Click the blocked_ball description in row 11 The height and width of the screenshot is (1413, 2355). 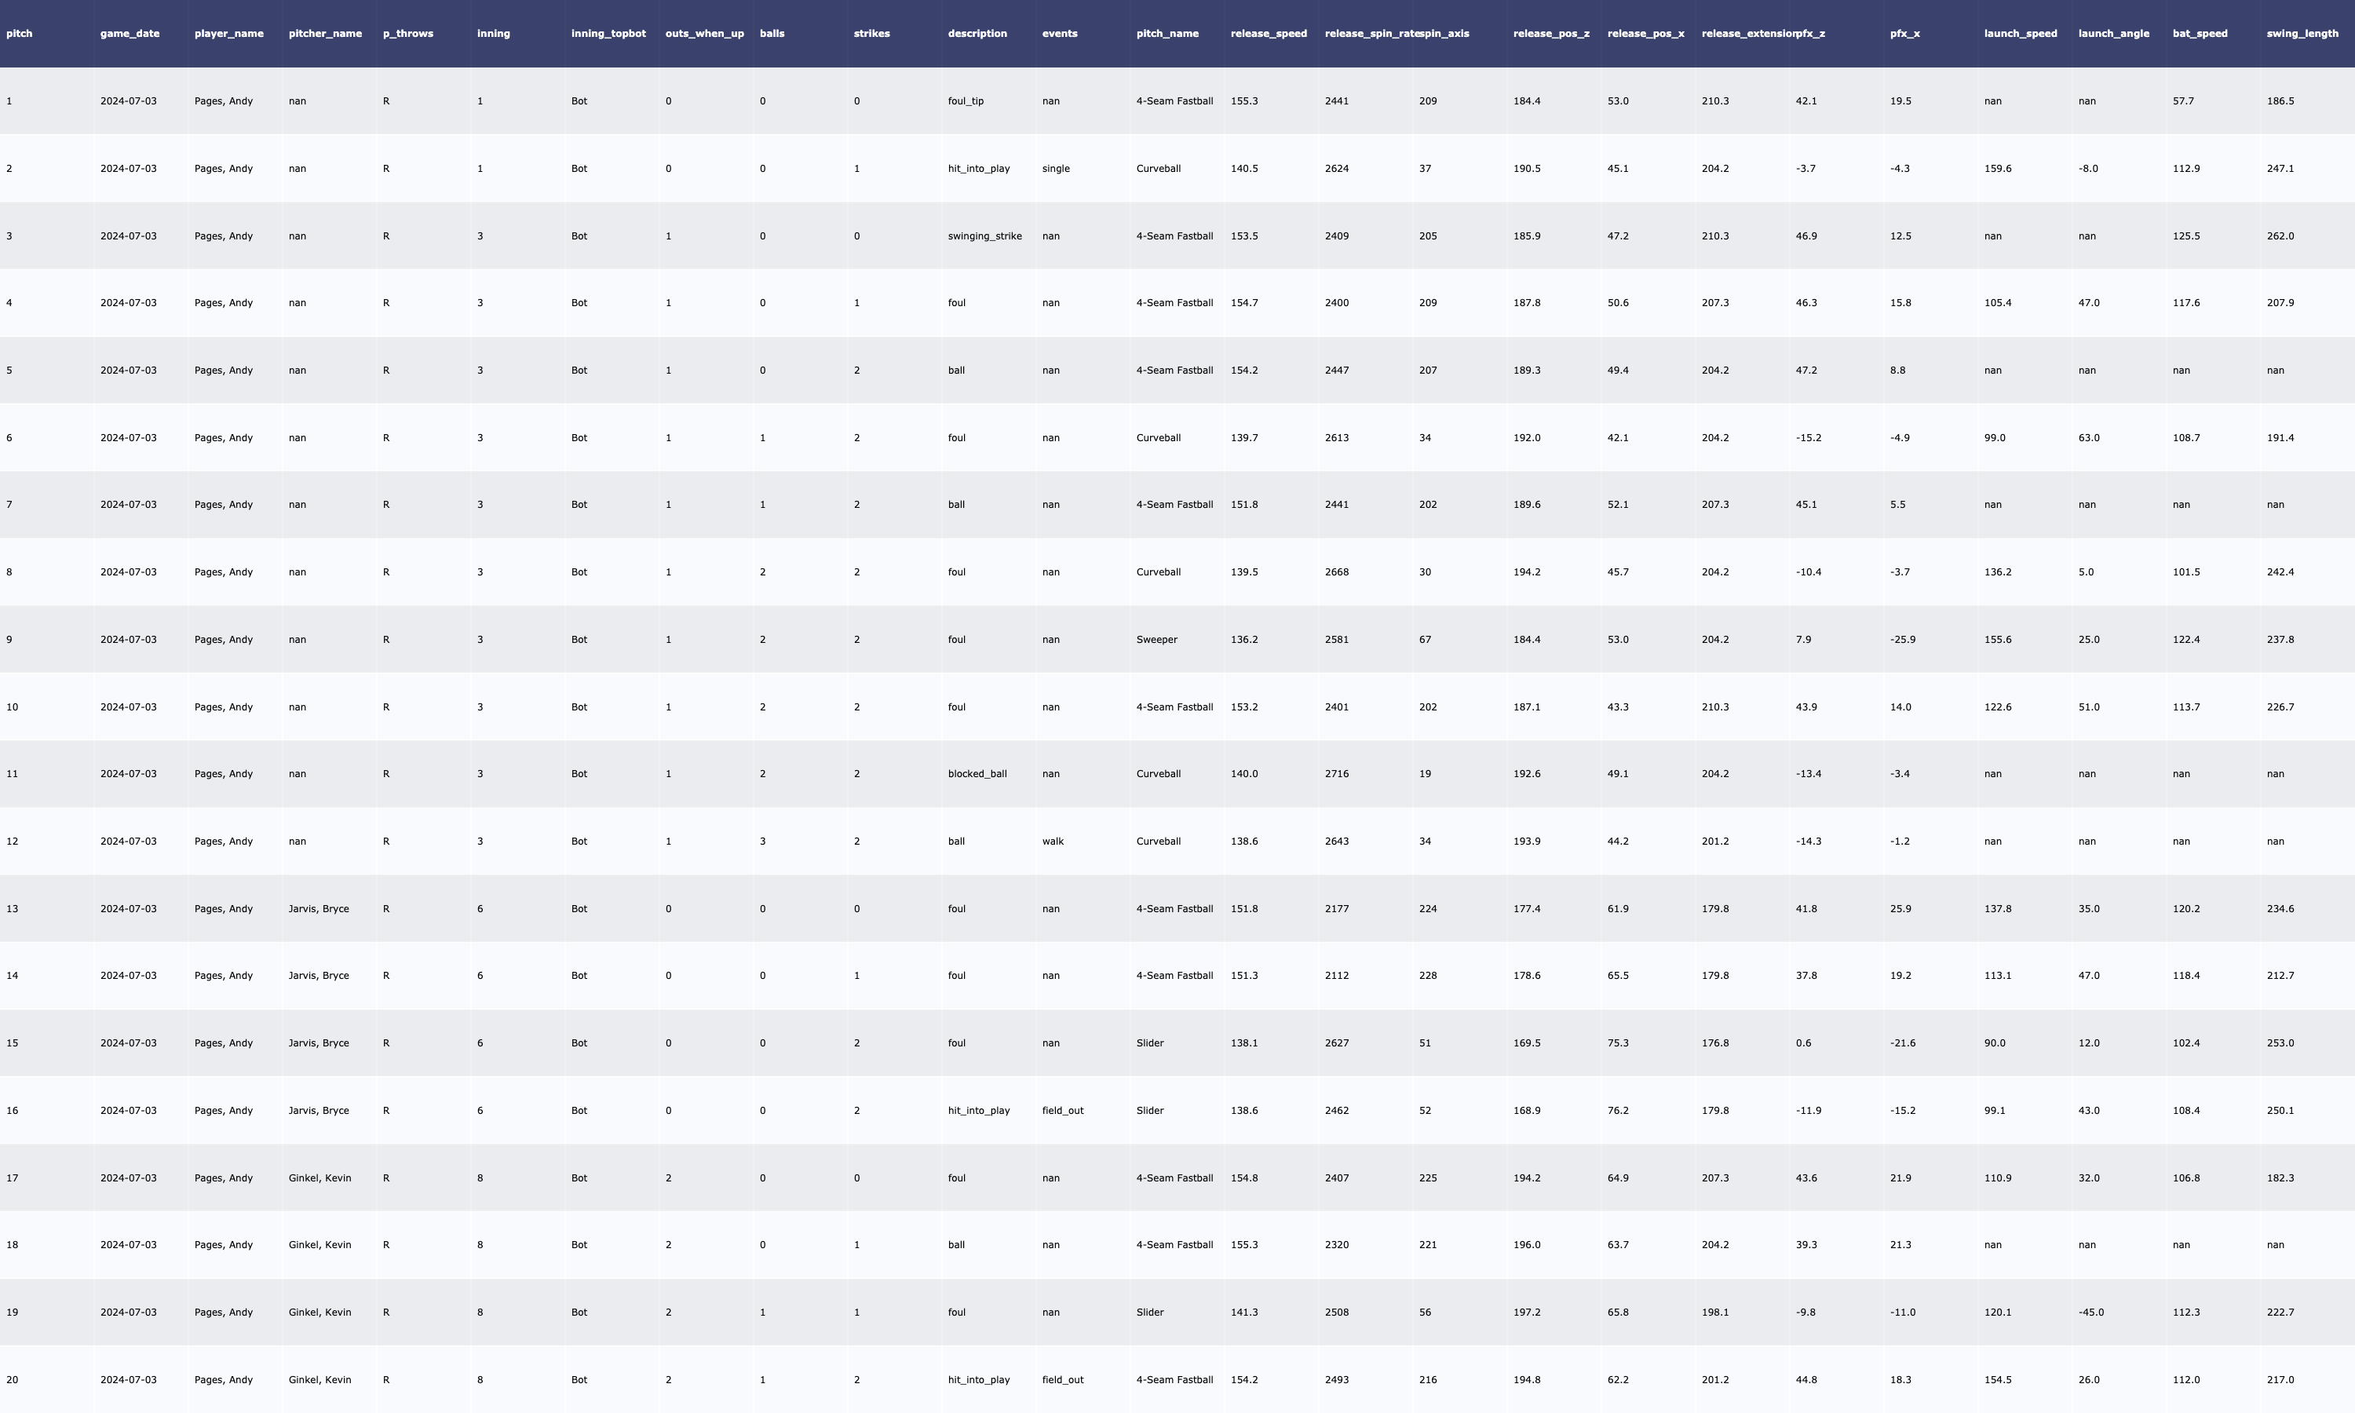coord(977,774)
